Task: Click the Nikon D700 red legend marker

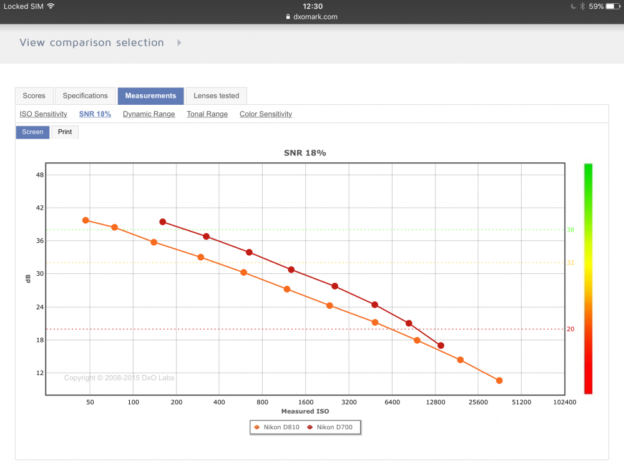Action: point(310,427)
